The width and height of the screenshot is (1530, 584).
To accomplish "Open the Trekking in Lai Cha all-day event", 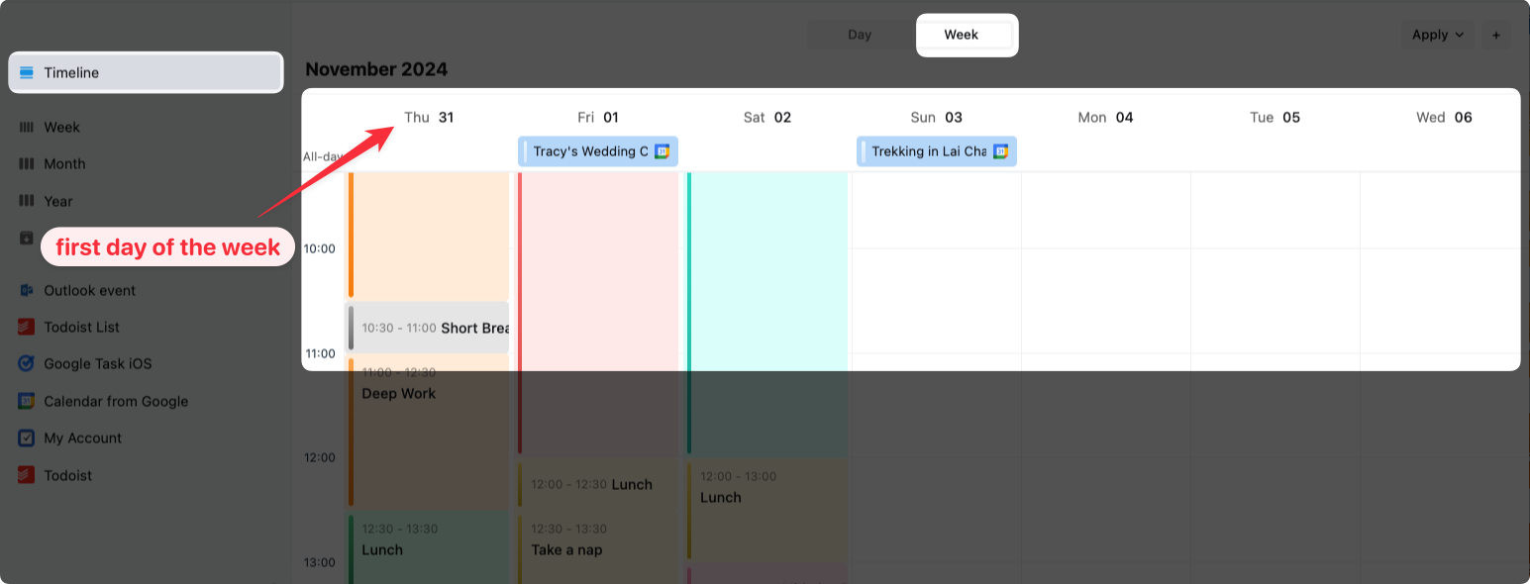I will click(x=928, y=151).
